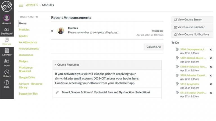Open the Inbox icon

coord(7,61)
